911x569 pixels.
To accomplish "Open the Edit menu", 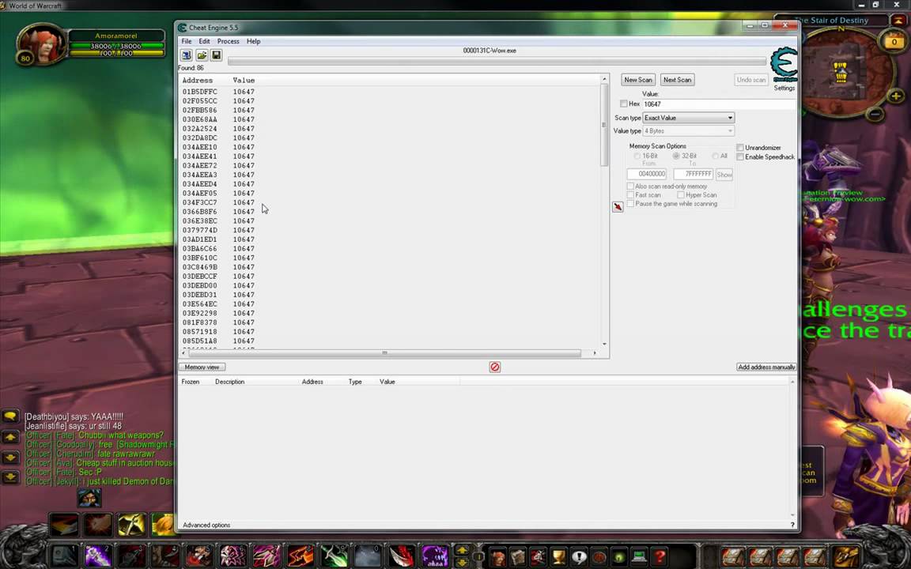I will coord(205,41).
